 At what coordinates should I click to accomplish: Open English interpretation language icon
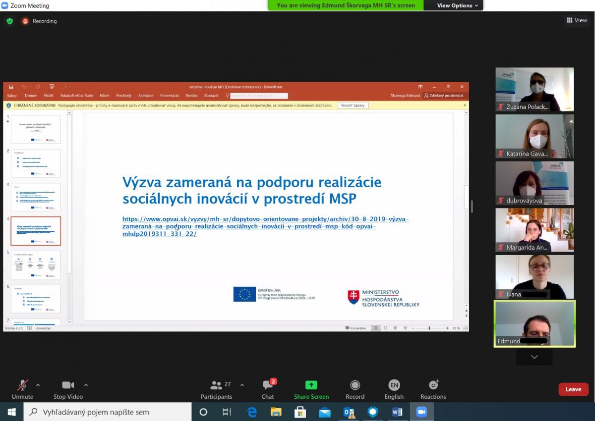click(394, 385)
